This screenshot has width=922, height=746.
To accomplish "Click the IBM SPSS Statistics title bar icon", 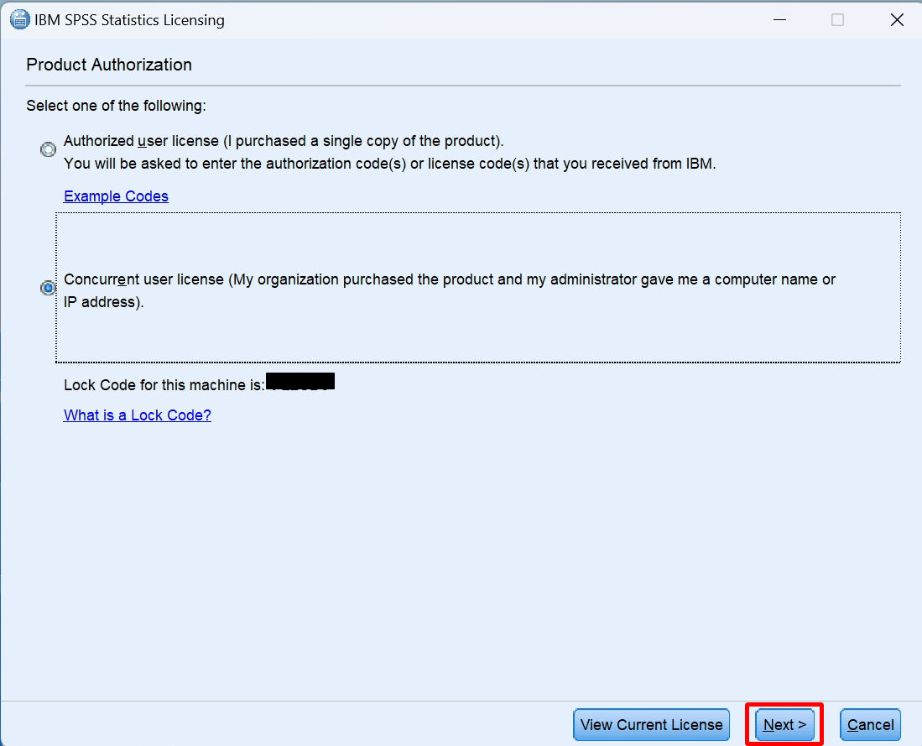I will (19, 19).
